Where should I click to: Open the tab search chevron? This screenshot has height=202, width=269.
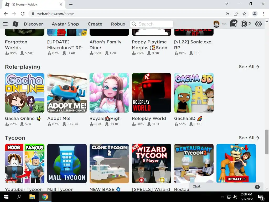pos(227,4)
